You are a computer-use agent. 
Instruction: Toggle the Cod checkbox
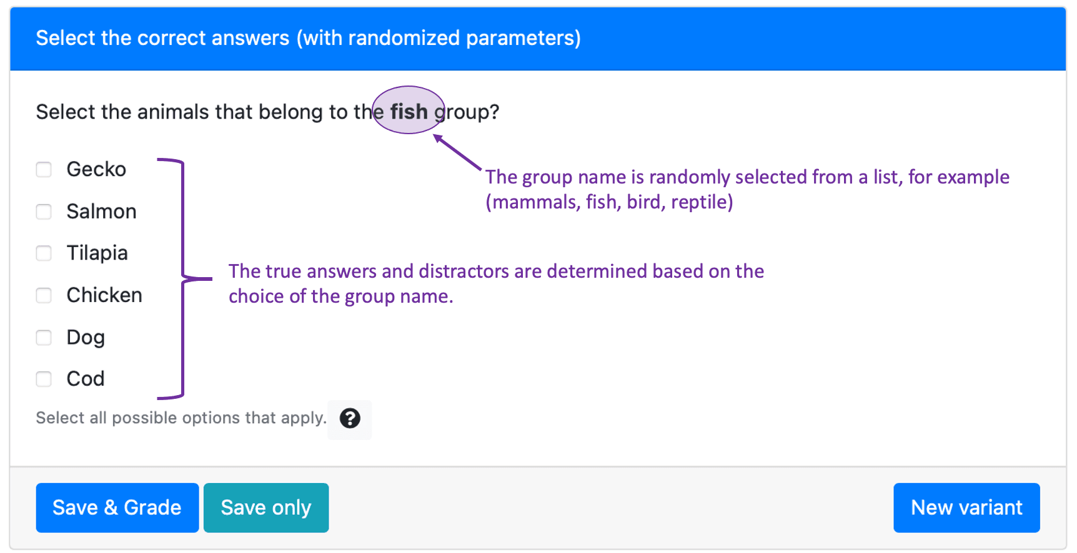[44, 379]
